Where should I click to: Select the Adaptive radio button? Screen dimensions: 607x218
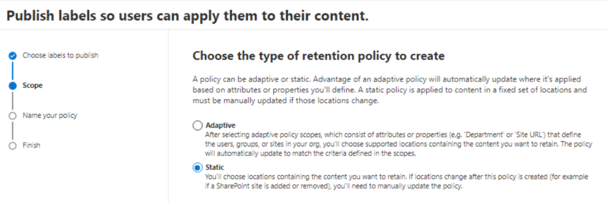tap(197, 126)
